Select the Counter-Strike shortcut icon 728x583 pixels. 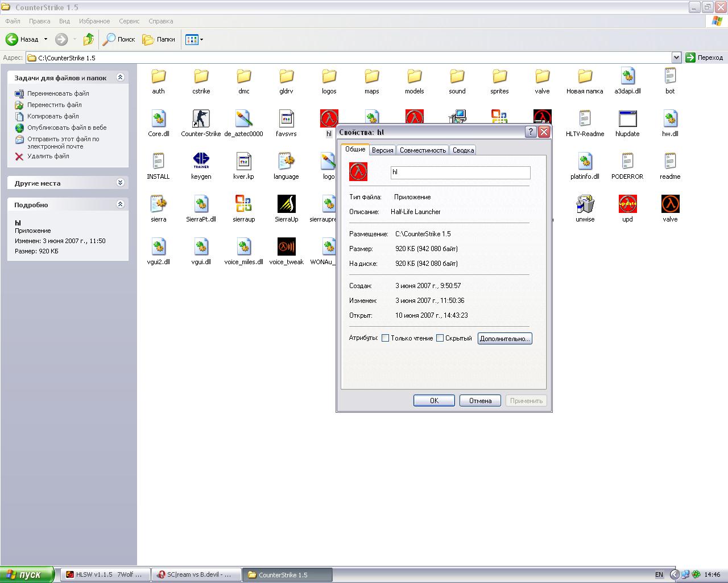(201, 118)
